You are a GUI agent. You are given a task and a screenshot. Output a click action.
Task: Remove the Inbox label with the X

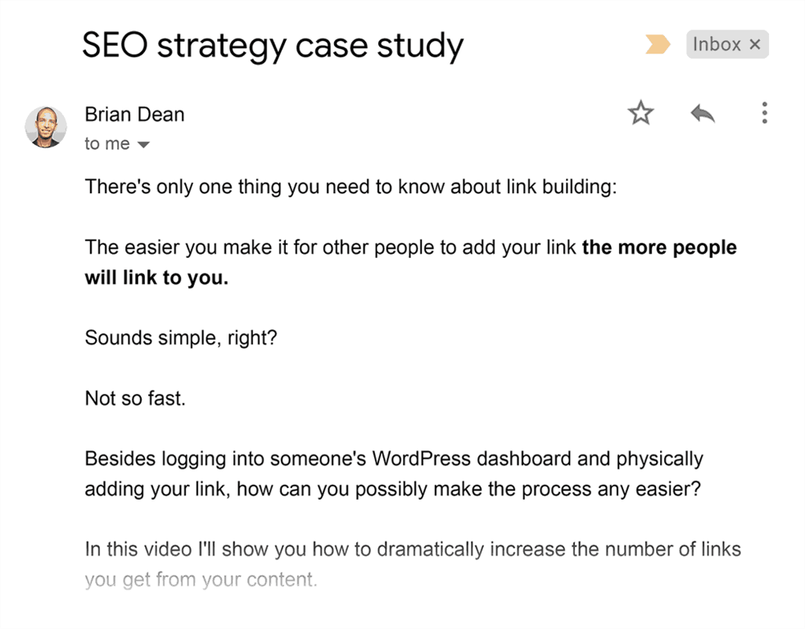[x=755, y=45]
